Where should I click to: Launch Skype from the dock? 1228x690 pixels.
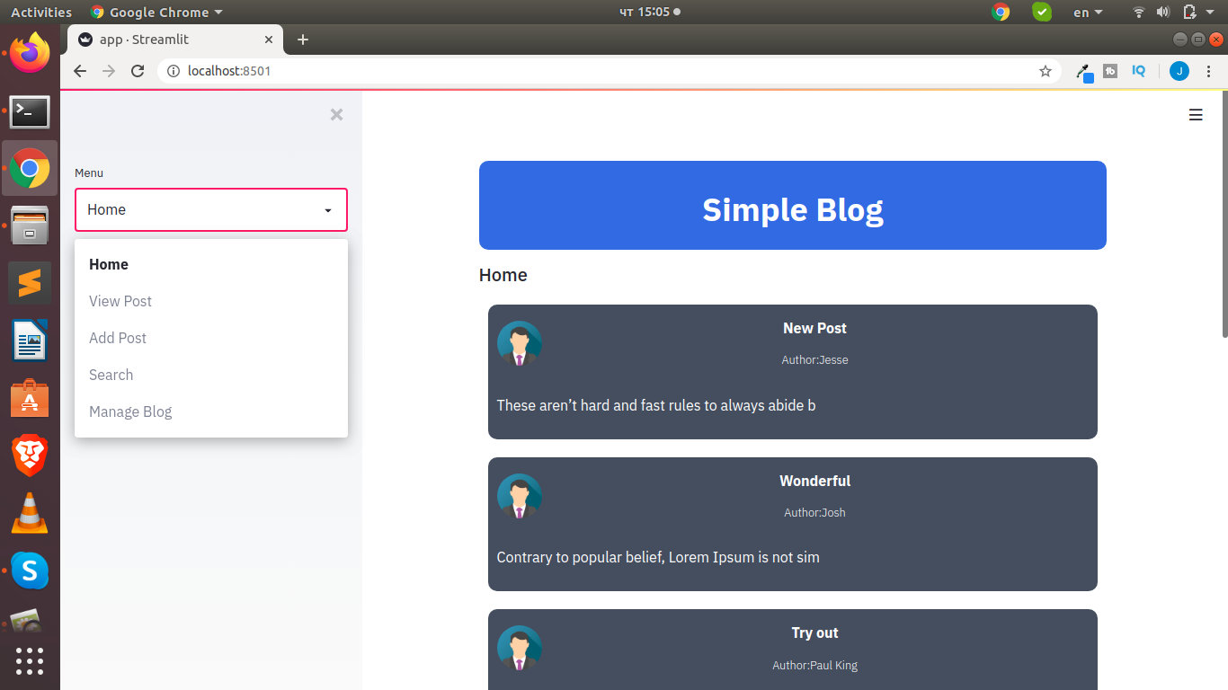point(30,571)
